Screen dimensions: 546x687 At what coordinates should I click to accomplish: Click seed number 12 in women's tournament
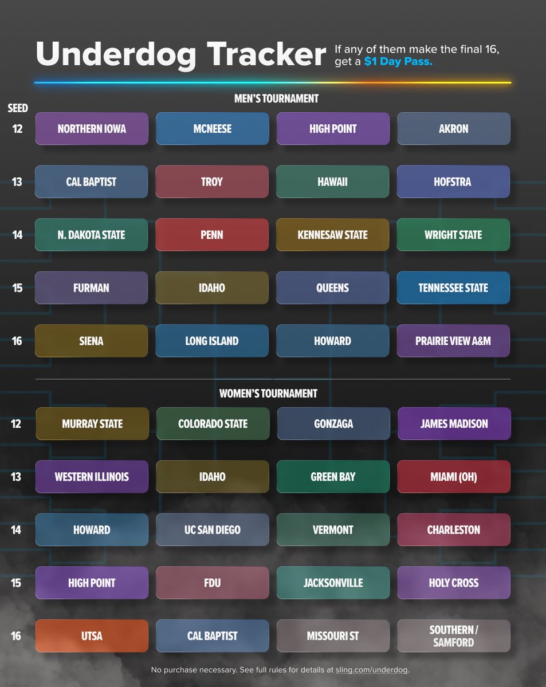[16, 424]
